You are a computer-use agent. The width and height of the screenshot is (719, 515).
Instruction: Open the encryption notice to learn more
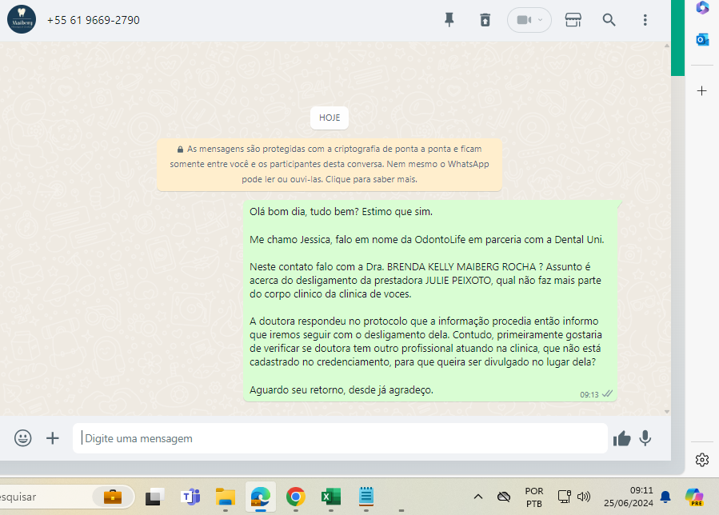point(330,164)
